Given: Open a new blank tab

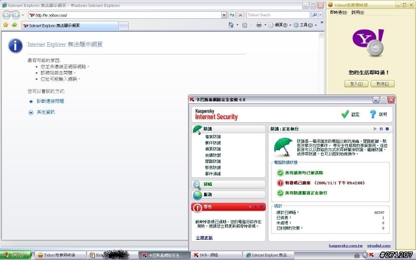Looking at the screenshot, I should coord(123,26).
